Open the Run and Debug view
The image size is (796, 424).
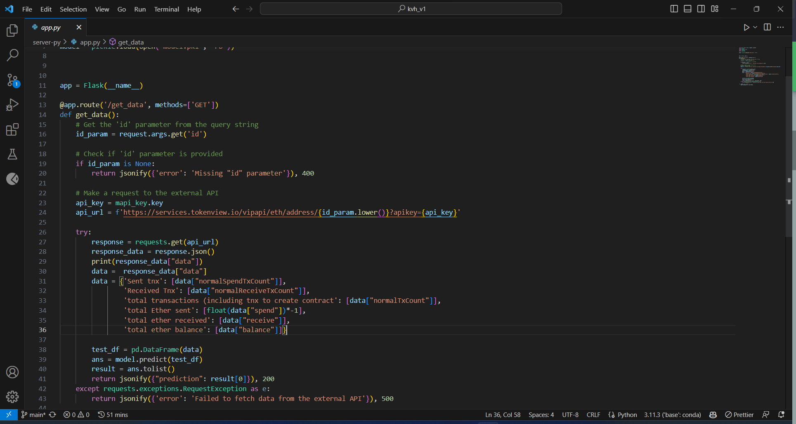point(12,105)
